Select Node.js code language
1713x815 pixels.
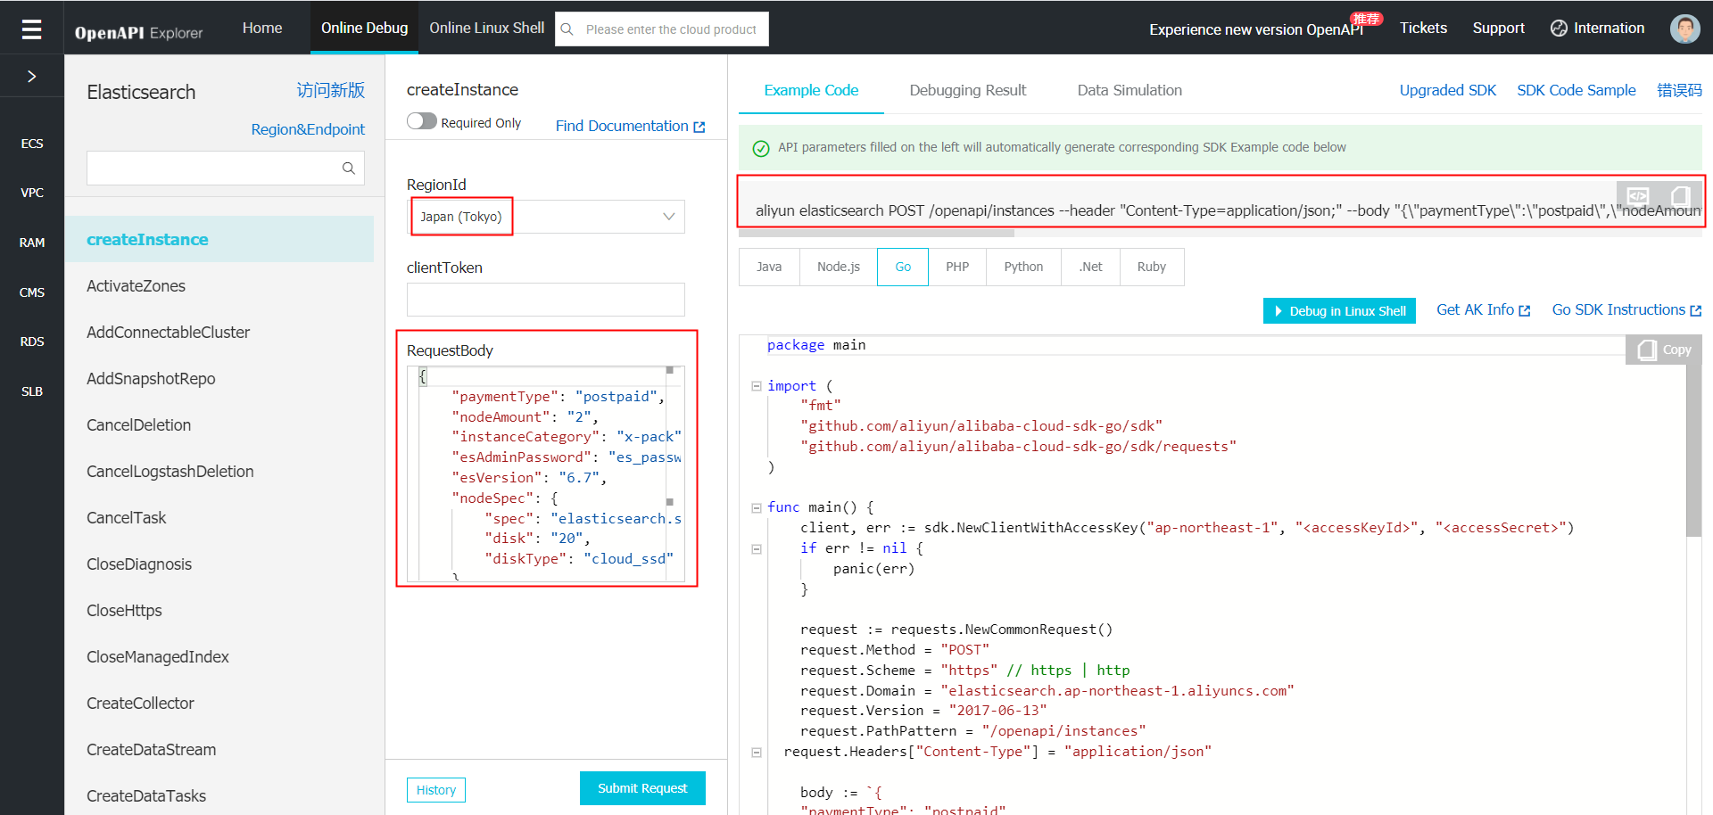[x=839, y=267]
